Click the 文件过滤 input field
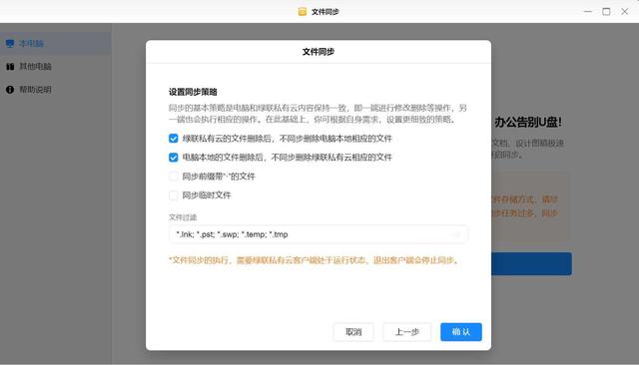This screenshot has height=365, width=639. (319, 234)
